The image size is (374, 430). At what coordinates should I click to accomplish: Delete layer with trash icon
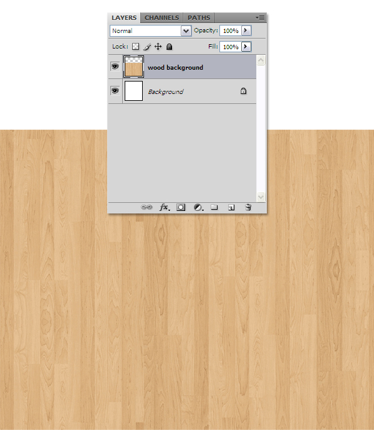click(x=248, y=207)
